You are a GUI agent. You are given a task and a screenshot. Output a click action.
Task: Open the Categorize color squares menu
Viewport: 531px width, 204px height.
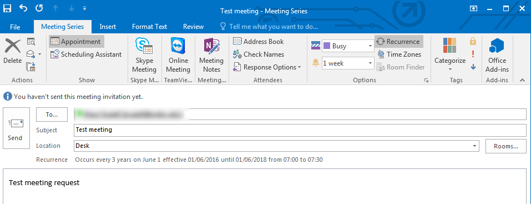pos(450,56)
